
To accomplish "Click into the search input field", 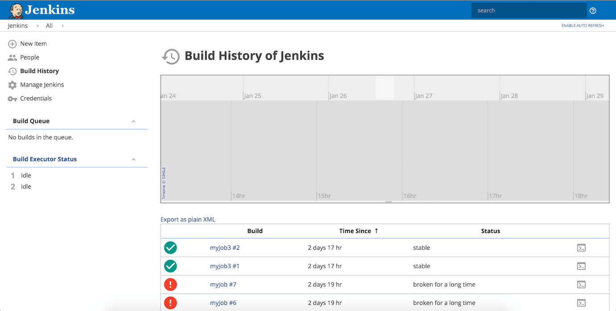I will click(529, 10).
